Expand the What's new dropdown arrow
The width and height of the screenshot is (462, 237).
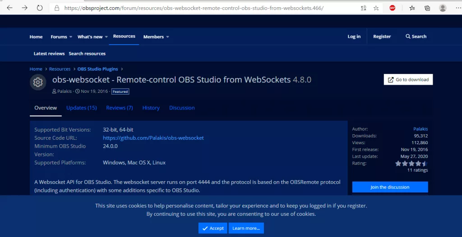(x=106, y=37)
